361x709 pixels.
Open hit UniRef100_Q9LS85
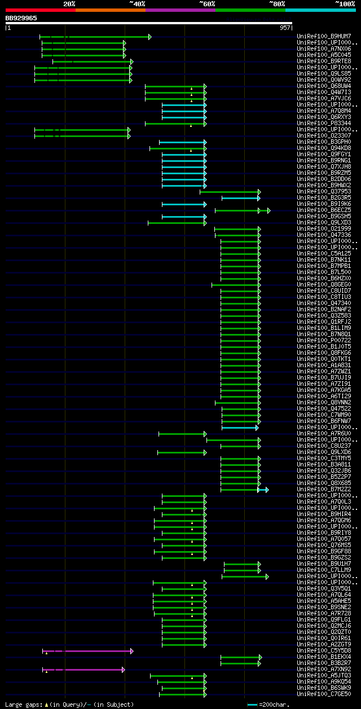coord(324,74)
